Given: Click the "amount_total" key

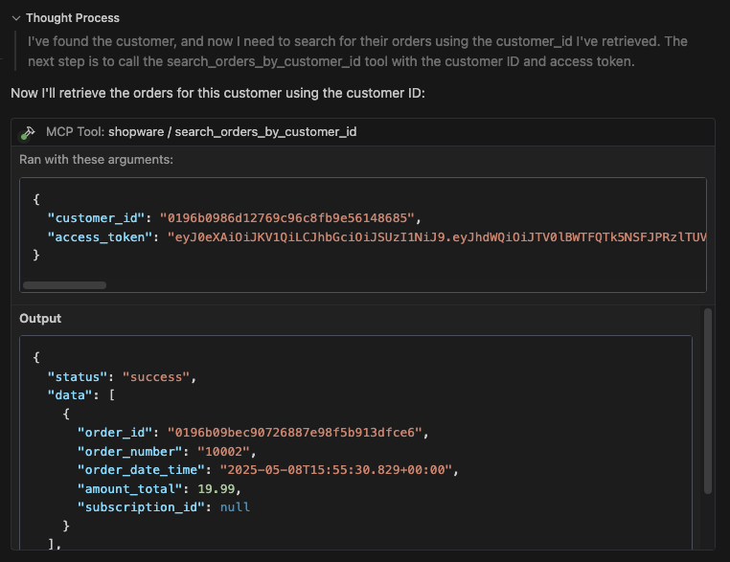Looking at the screenshot, I should pyautogui.click(x=130, y=489).
